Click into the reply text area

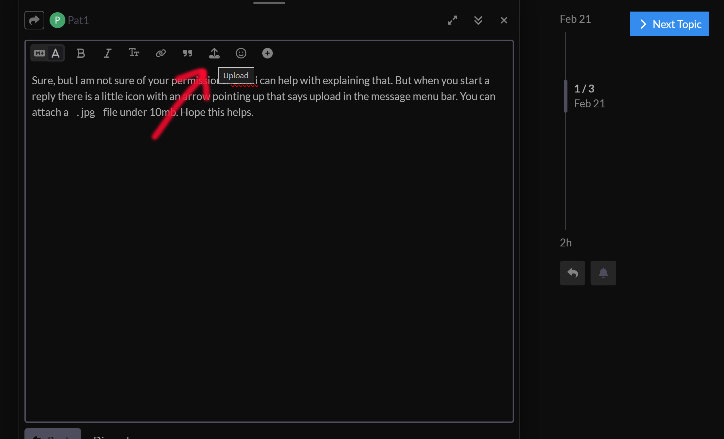click(269, 248)
